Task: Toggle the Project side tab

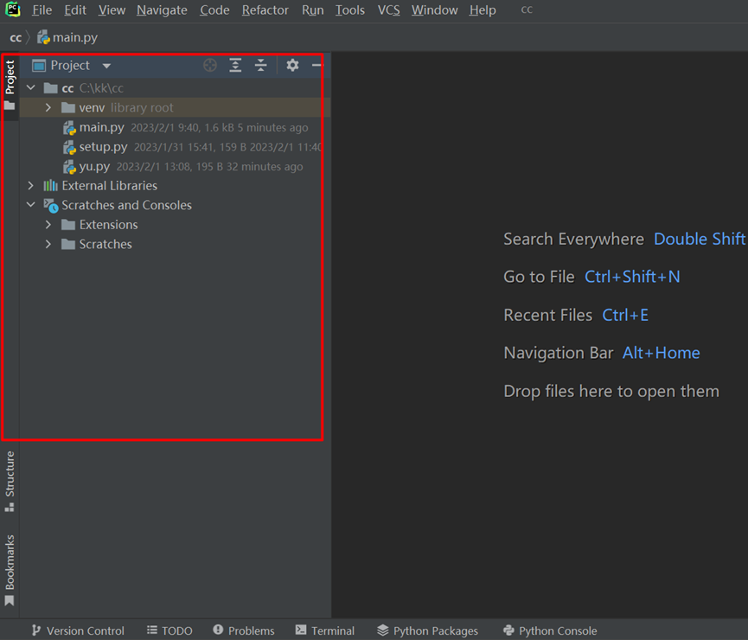Action: pos(10,86)
